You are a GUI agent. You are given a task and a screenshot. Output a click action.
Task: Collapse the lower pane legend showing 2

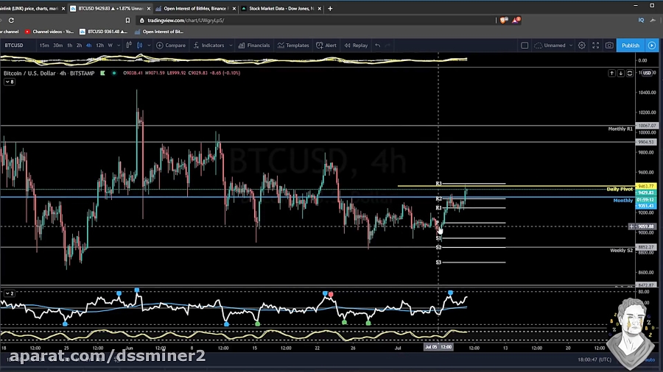tap(10, 293)
